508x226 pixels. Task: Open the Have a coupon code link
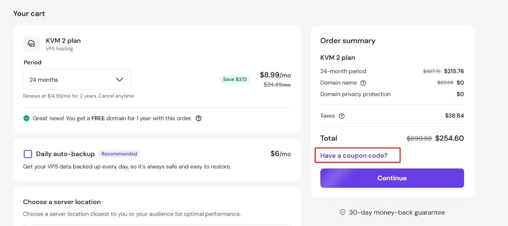pos(354,155)
